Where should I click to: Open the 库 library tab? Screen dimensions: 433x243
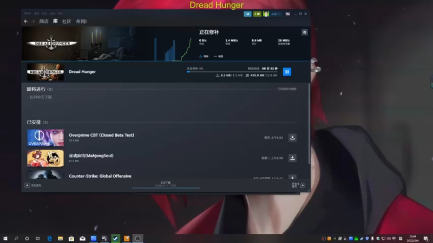(x=55, y=21)
